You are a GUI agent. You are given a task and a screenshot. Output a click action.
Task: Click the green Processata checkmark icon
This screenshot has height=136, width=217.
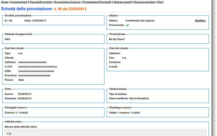[127, 25]
